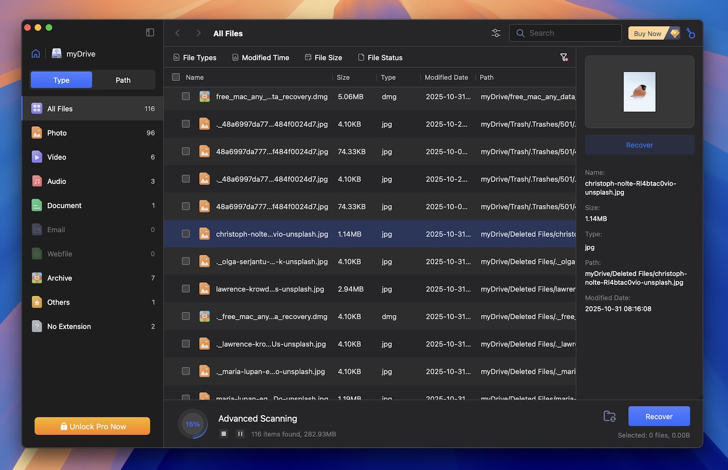Click the Unlock Pro Now button
The height and width of the screenshot is (470, 728).
(93, 426)
